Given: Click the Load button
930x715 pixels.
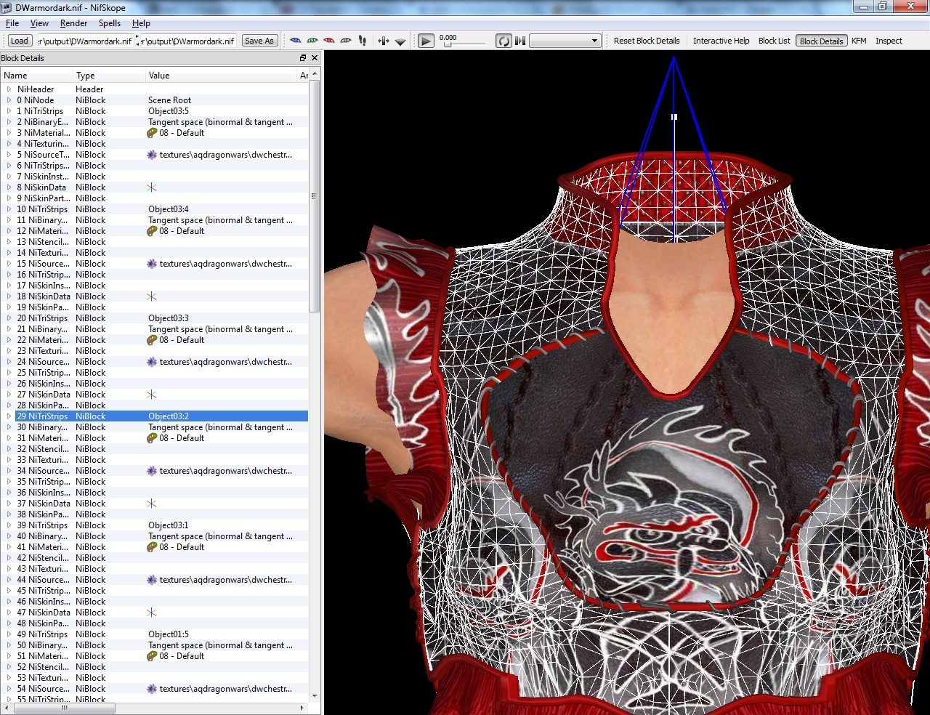Looking at the screenshot, I should pos(20,41).
